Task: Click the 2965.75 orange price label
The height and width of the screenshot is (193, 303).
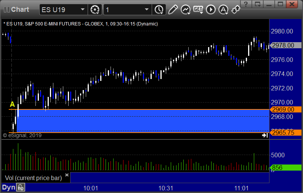Action: (285, 133)
